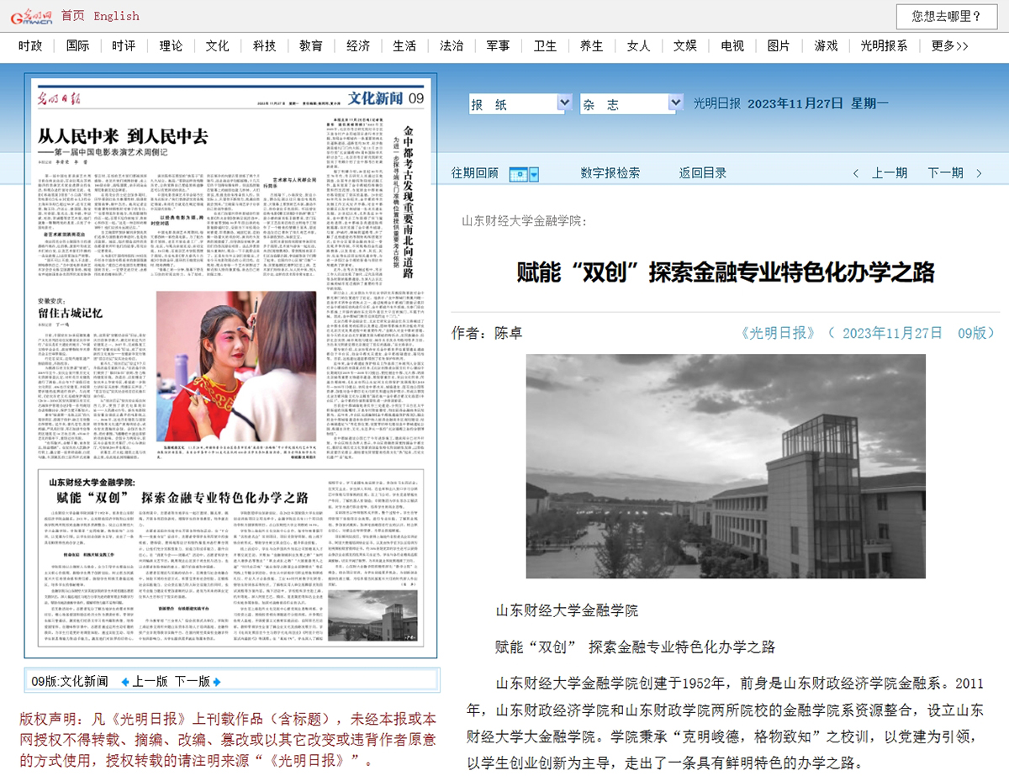Click the blue left arrow before 上一版
Screen dimensions: 1009x776
[125, 682]
